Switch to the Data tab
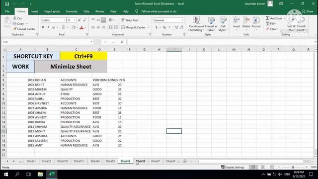318x179 pixels. [86, 11]
